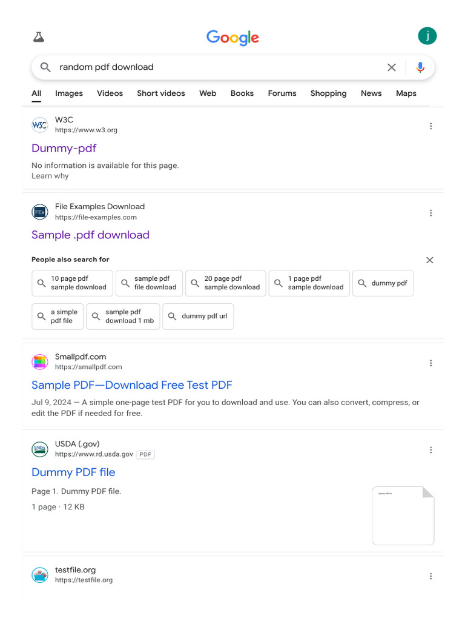
Task: Open Search Labs flask icon
Action: [x=39, y=37]
